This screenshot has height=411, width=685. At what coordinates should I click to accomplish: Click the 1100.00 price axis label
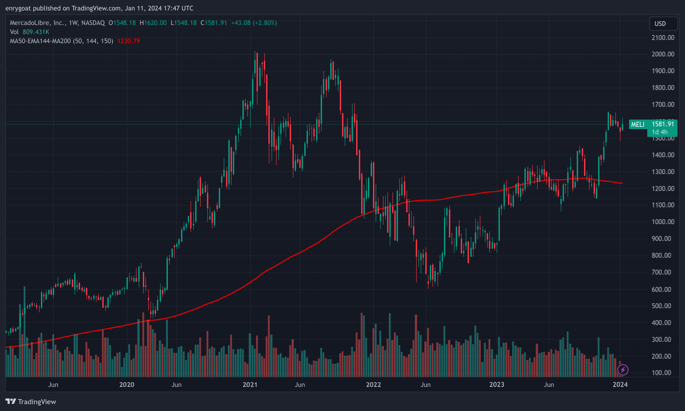pos(663,205)
